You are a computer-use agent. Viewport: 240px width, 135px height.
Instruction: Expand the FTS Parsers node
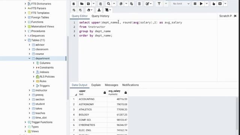[x=25, y=8]
